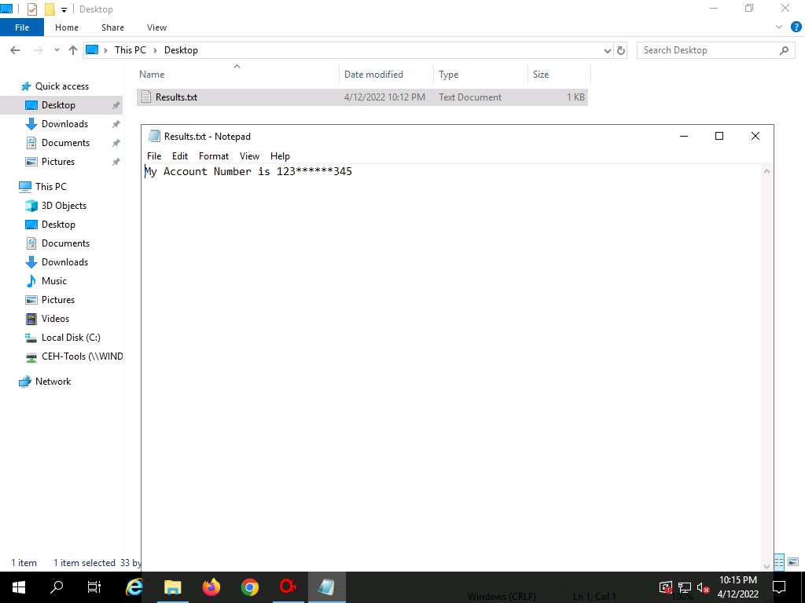Image resolution: width=805 pixels, height=603 pixels.
Task: Select Downloads under Quick access
Action: [64, 124]
